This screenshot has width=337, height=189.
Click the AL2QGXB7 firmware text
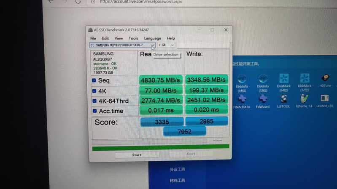[102, 59]
